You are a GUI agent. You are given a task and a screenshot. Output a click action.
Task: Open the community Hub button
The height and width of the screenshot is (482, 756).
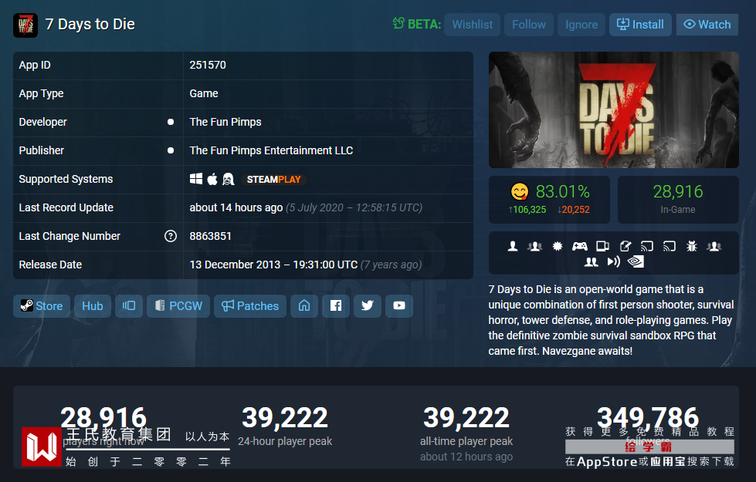coord(92,305)
